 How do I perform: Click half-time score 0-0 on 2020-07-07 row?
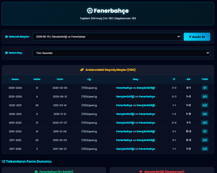click(174, 123)
